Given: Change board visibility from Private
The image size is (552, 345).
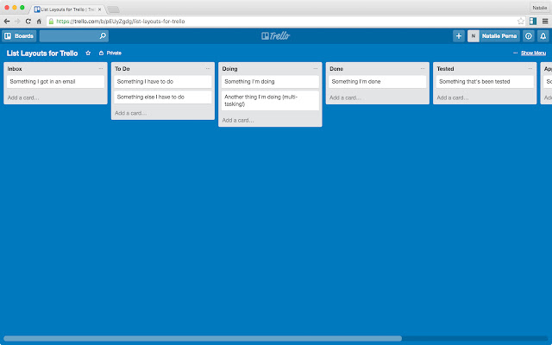Looking at the screenshot, I should point(110,53).
